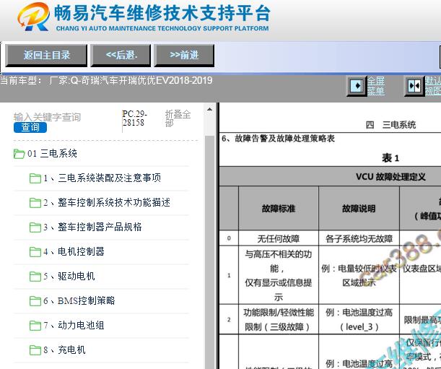Open folder icon for 整车控制系统技术功能描述

pyautogui.click(x=35, y=203)
